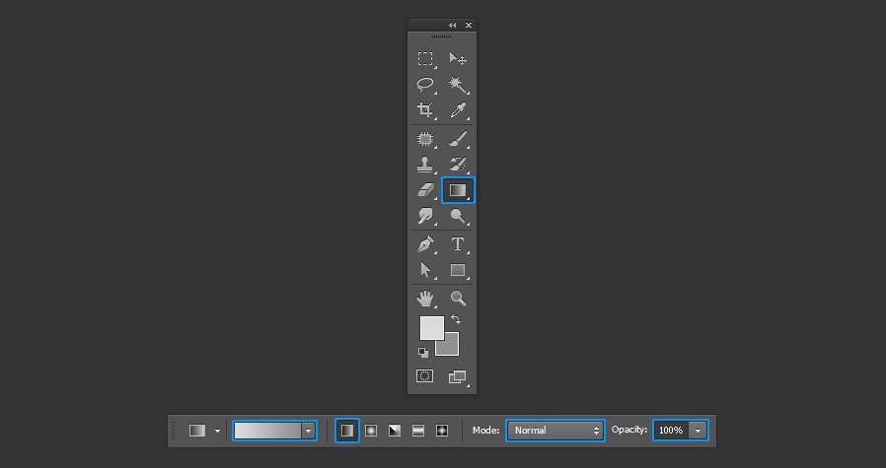The height and width of the screenshot is (468, 886).
Task: Open the Opacity slider dropdown arrow
Action: [x=698, y=431]
